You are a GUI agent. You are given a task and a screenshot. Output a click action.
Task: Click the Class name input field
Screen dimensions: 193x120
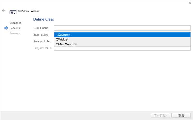[122, 28]
